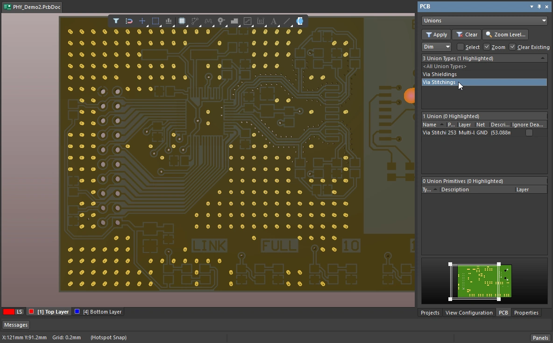Switch to the Properties panel tab
The image size is (553, 343).
[x=526, y=313]
